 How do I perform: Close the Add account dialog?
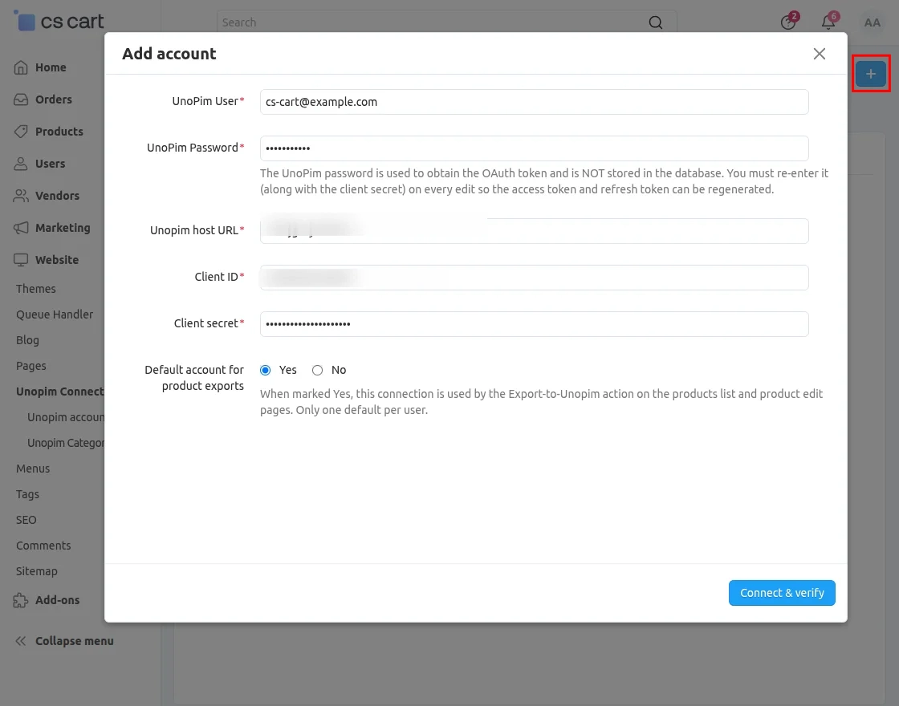point(820,54)
